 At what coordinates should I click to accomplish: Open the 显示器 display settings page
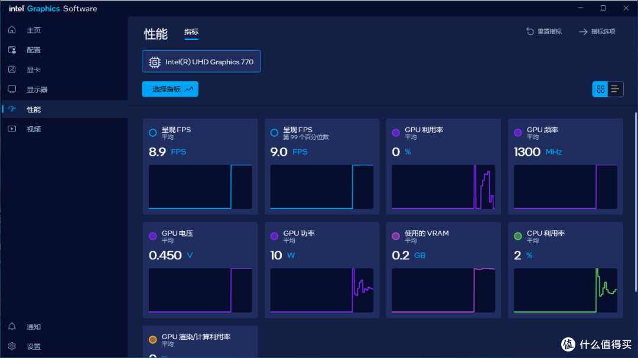click(x=37, y=90)
